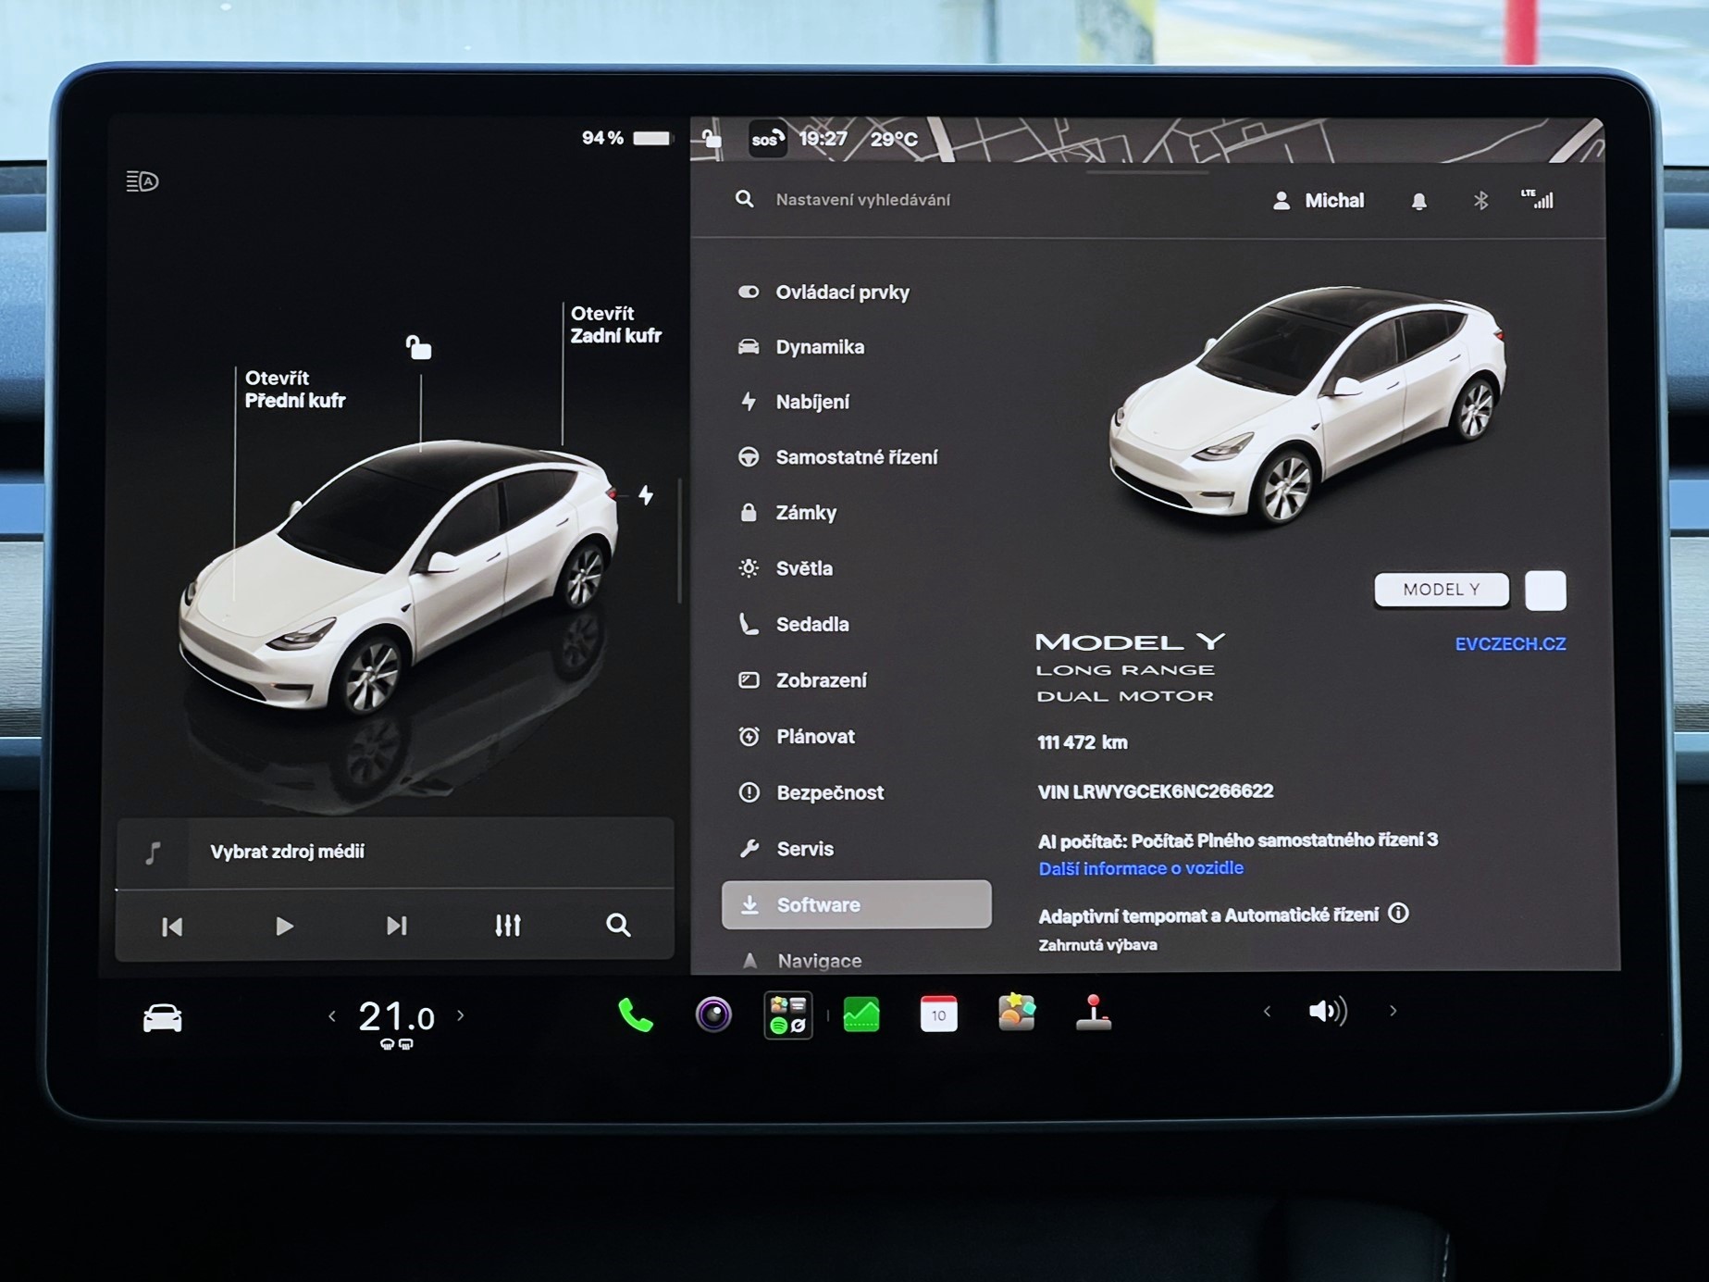1709x1282 pixels.
Task: Tap the 111 472 km odometer
Action: [x=1082, y=742]
